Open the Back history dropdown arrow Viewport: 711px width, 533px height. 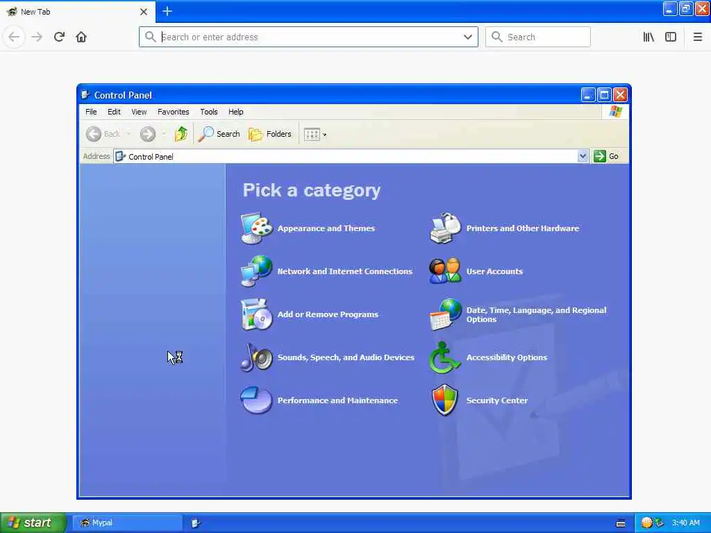click(128, 134)
